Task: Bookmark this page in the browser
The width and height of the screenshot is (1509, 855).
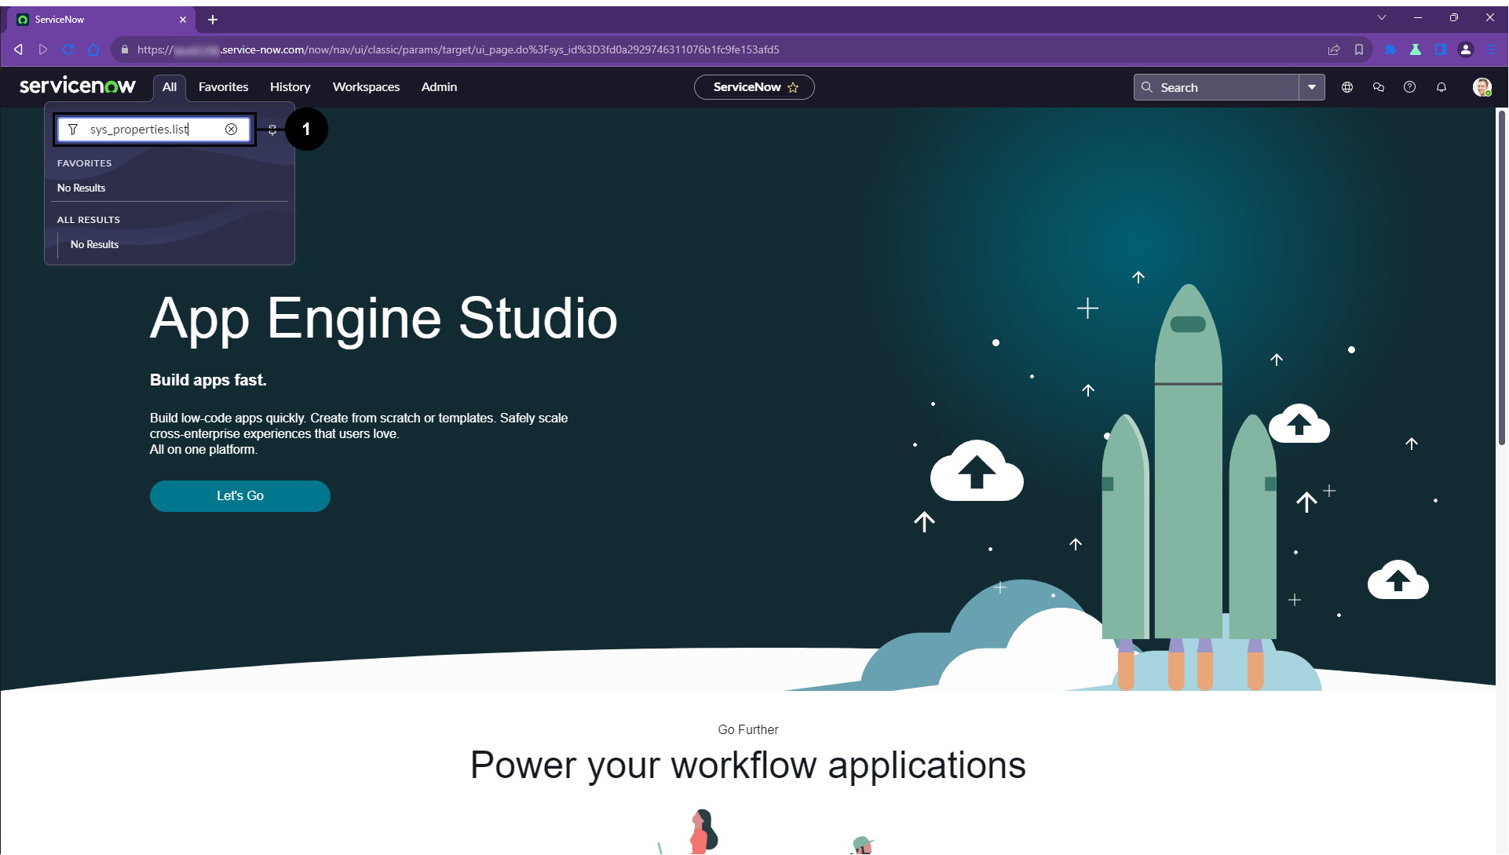Action: coord(1359,49)
